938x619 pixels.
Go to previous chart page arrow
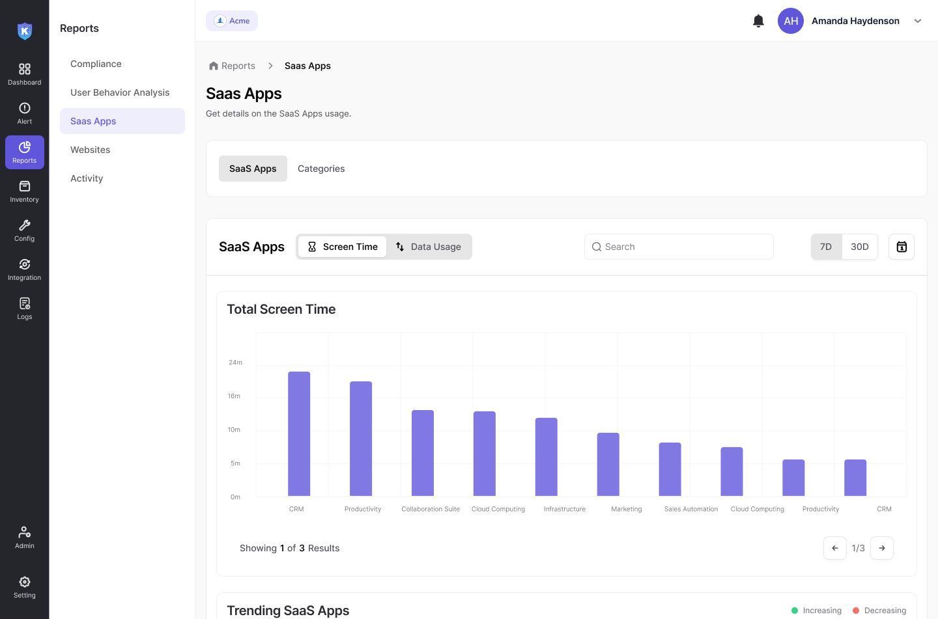point(835,548)
